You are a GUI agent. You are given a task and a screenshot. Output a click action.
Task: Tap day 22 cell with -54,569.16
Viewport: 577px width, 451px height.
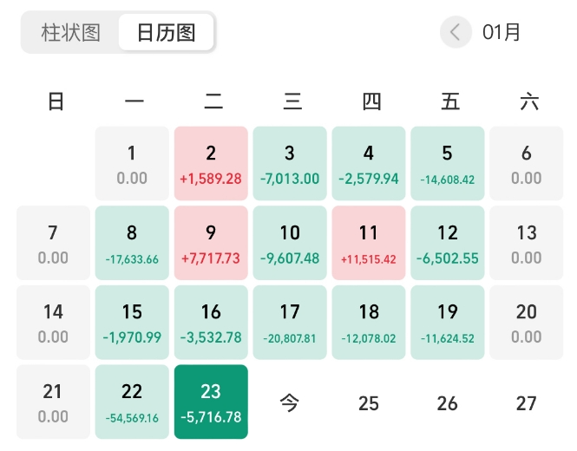132,402
